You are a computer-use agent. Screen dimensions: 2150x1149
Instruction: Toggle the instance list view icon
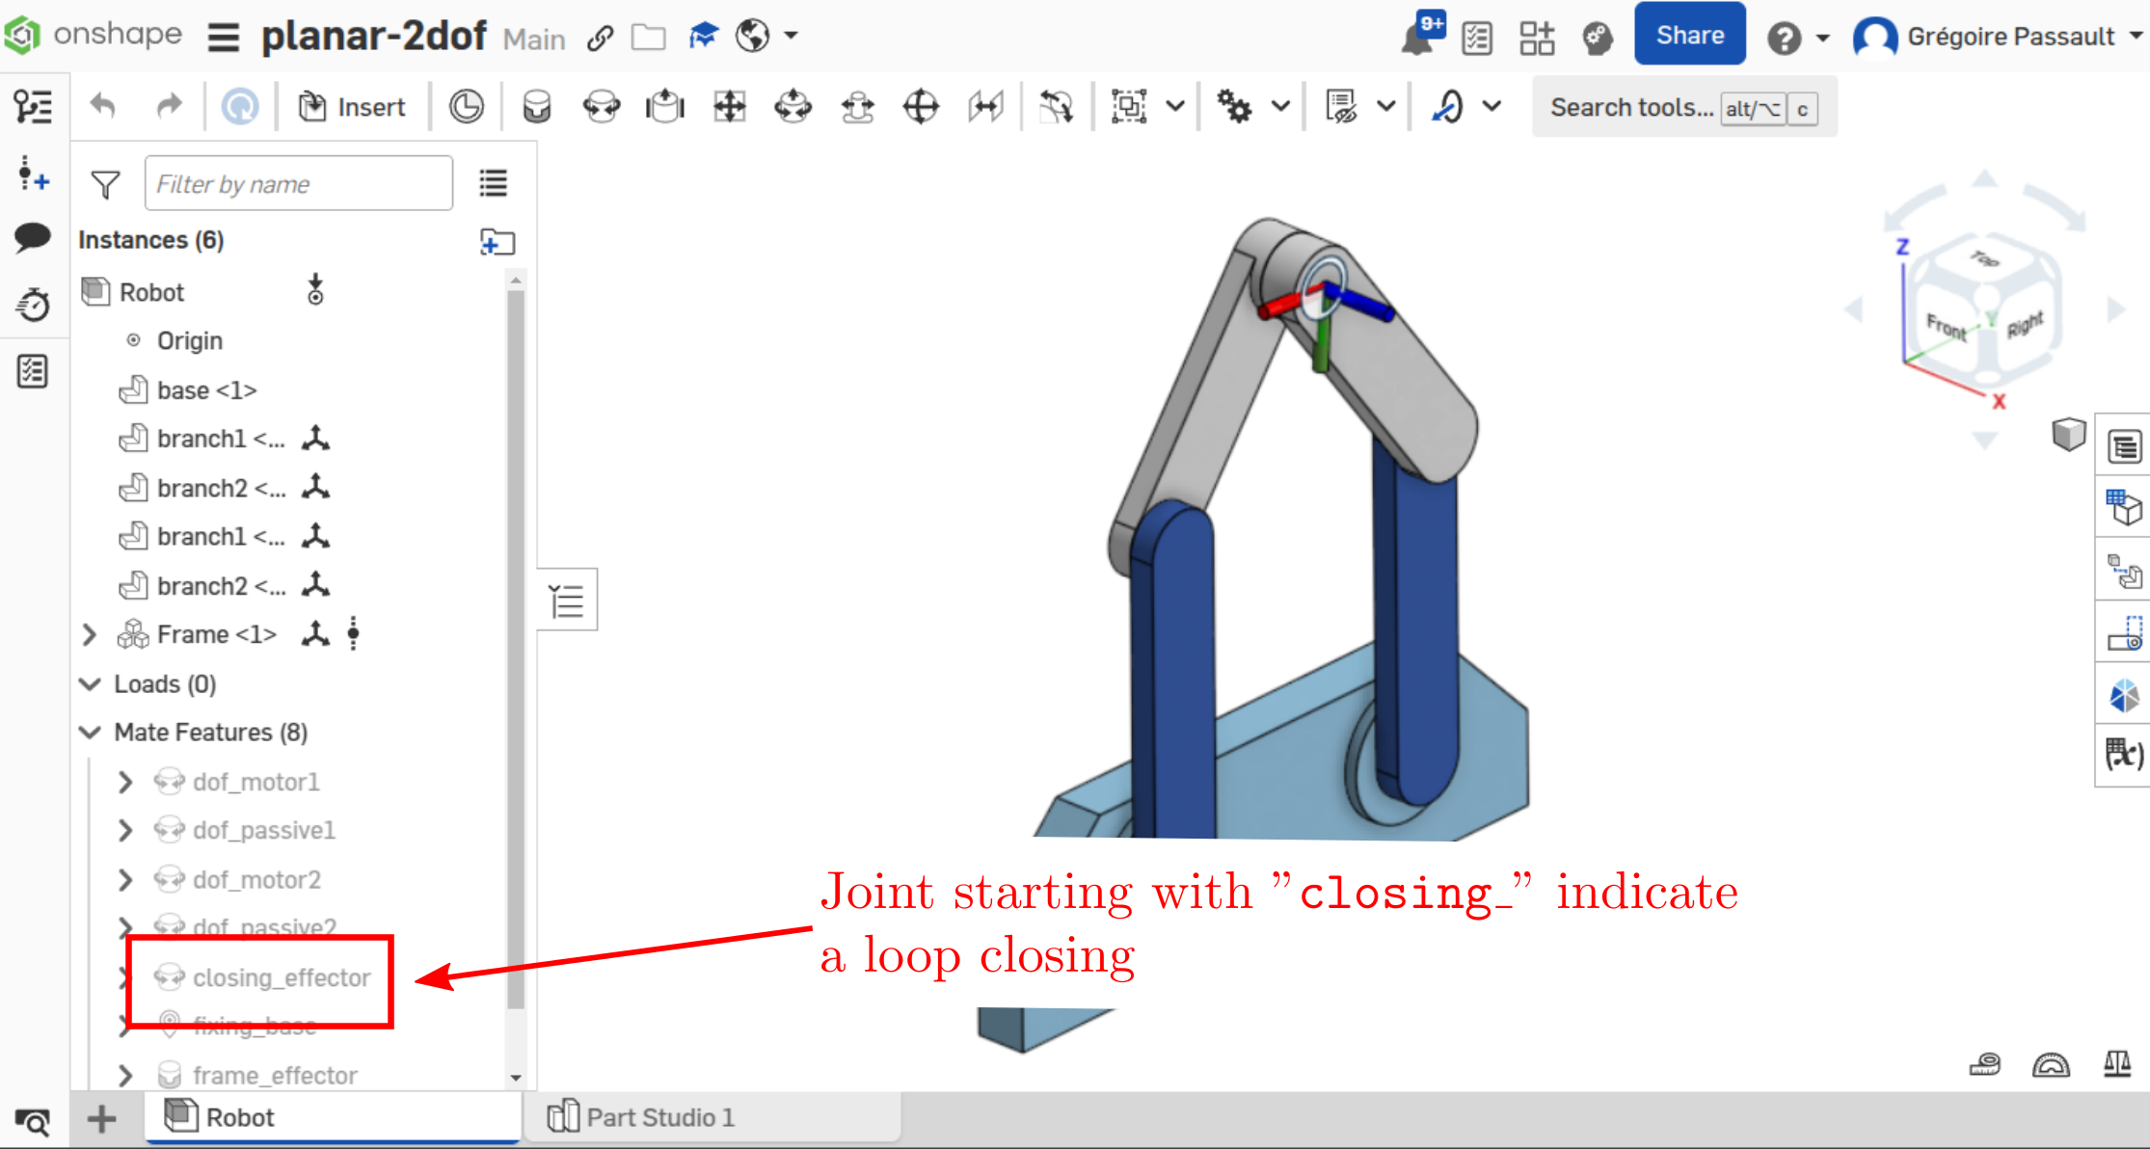tap(494, 183)
